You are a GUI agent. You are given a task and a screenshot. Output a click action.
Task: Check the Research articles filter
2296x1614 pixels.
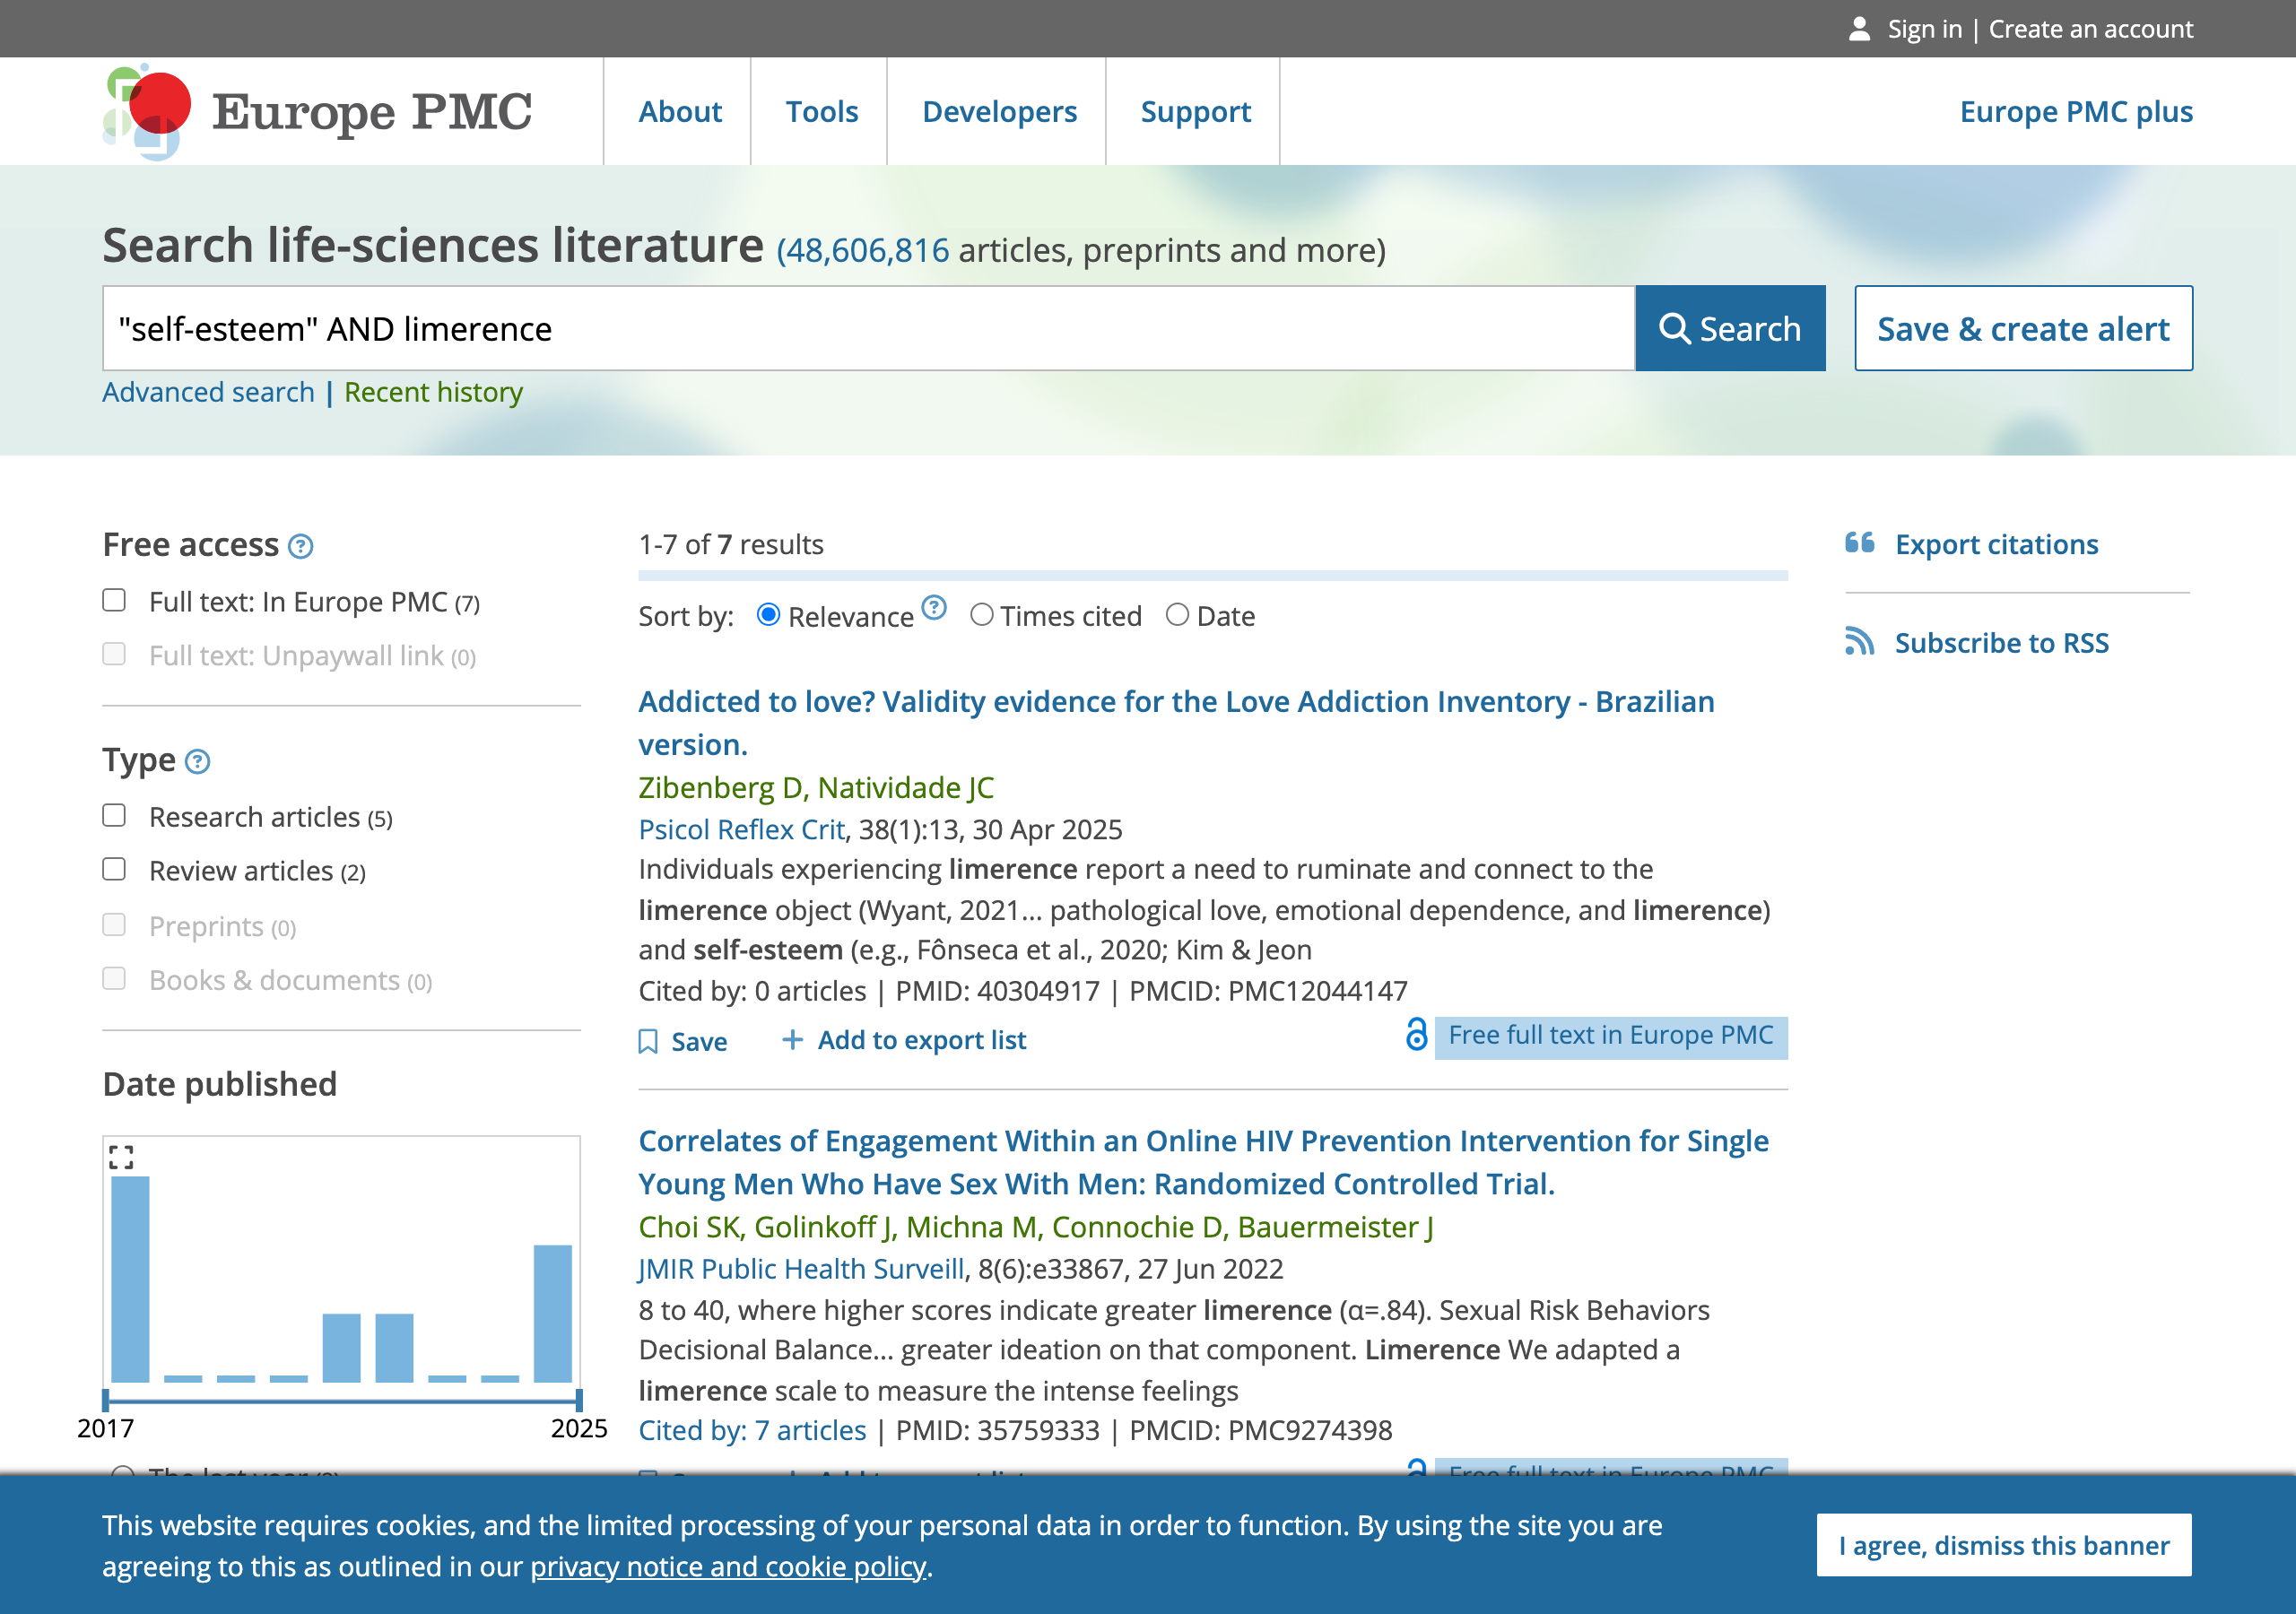point(114,816)
